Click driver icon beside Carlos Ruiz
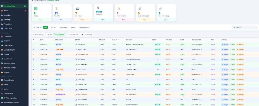Viewport: 259px width, 106px height. pos(76,44)
